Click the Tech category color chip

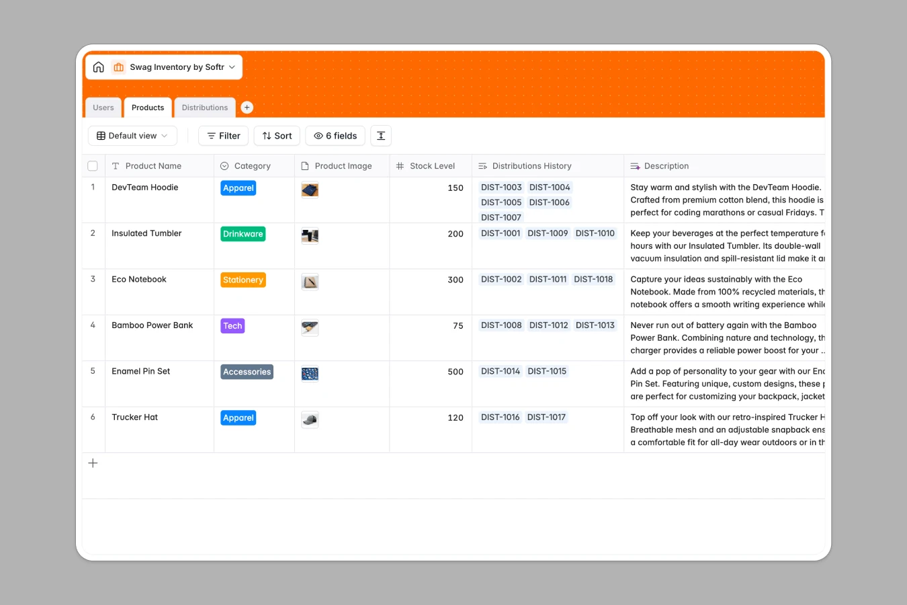point(232,325)
